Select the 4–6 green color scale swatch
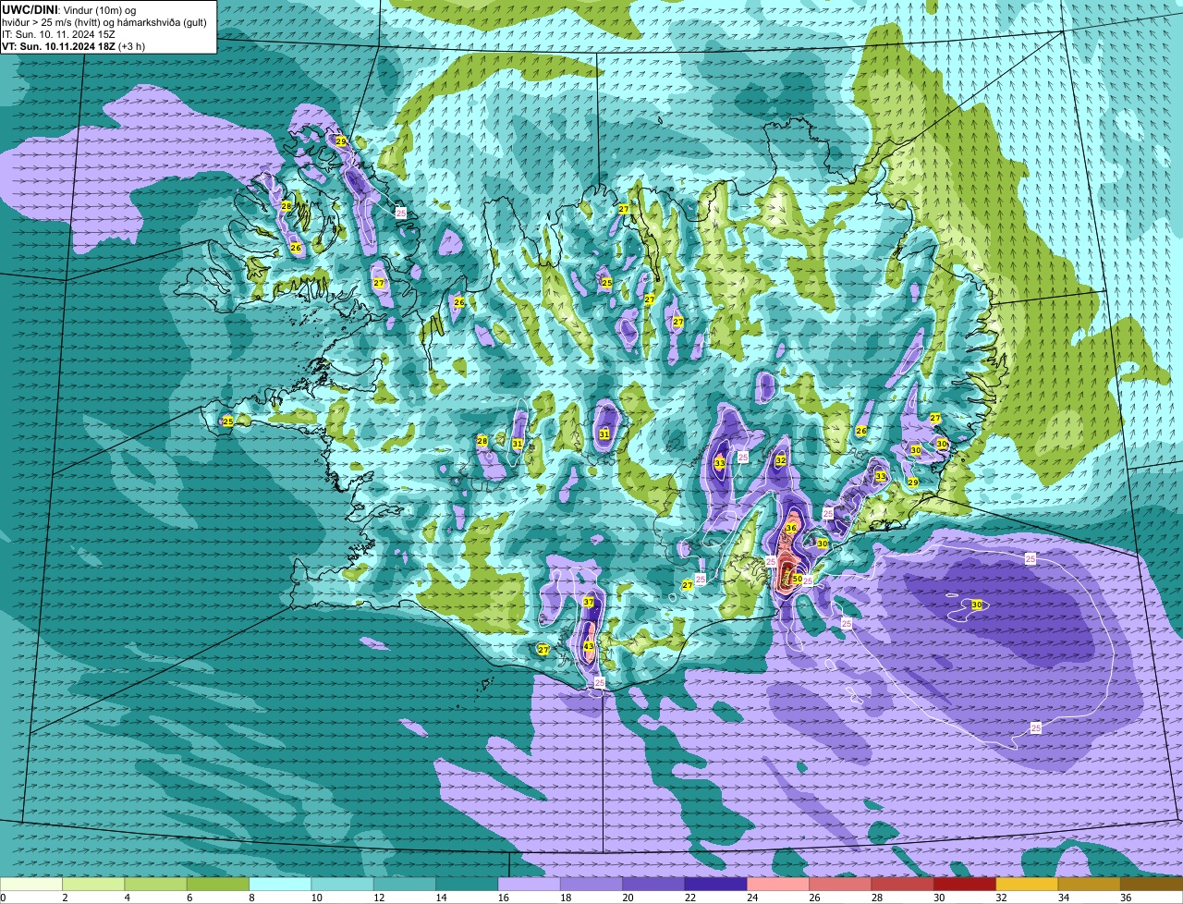 [155, 884]
